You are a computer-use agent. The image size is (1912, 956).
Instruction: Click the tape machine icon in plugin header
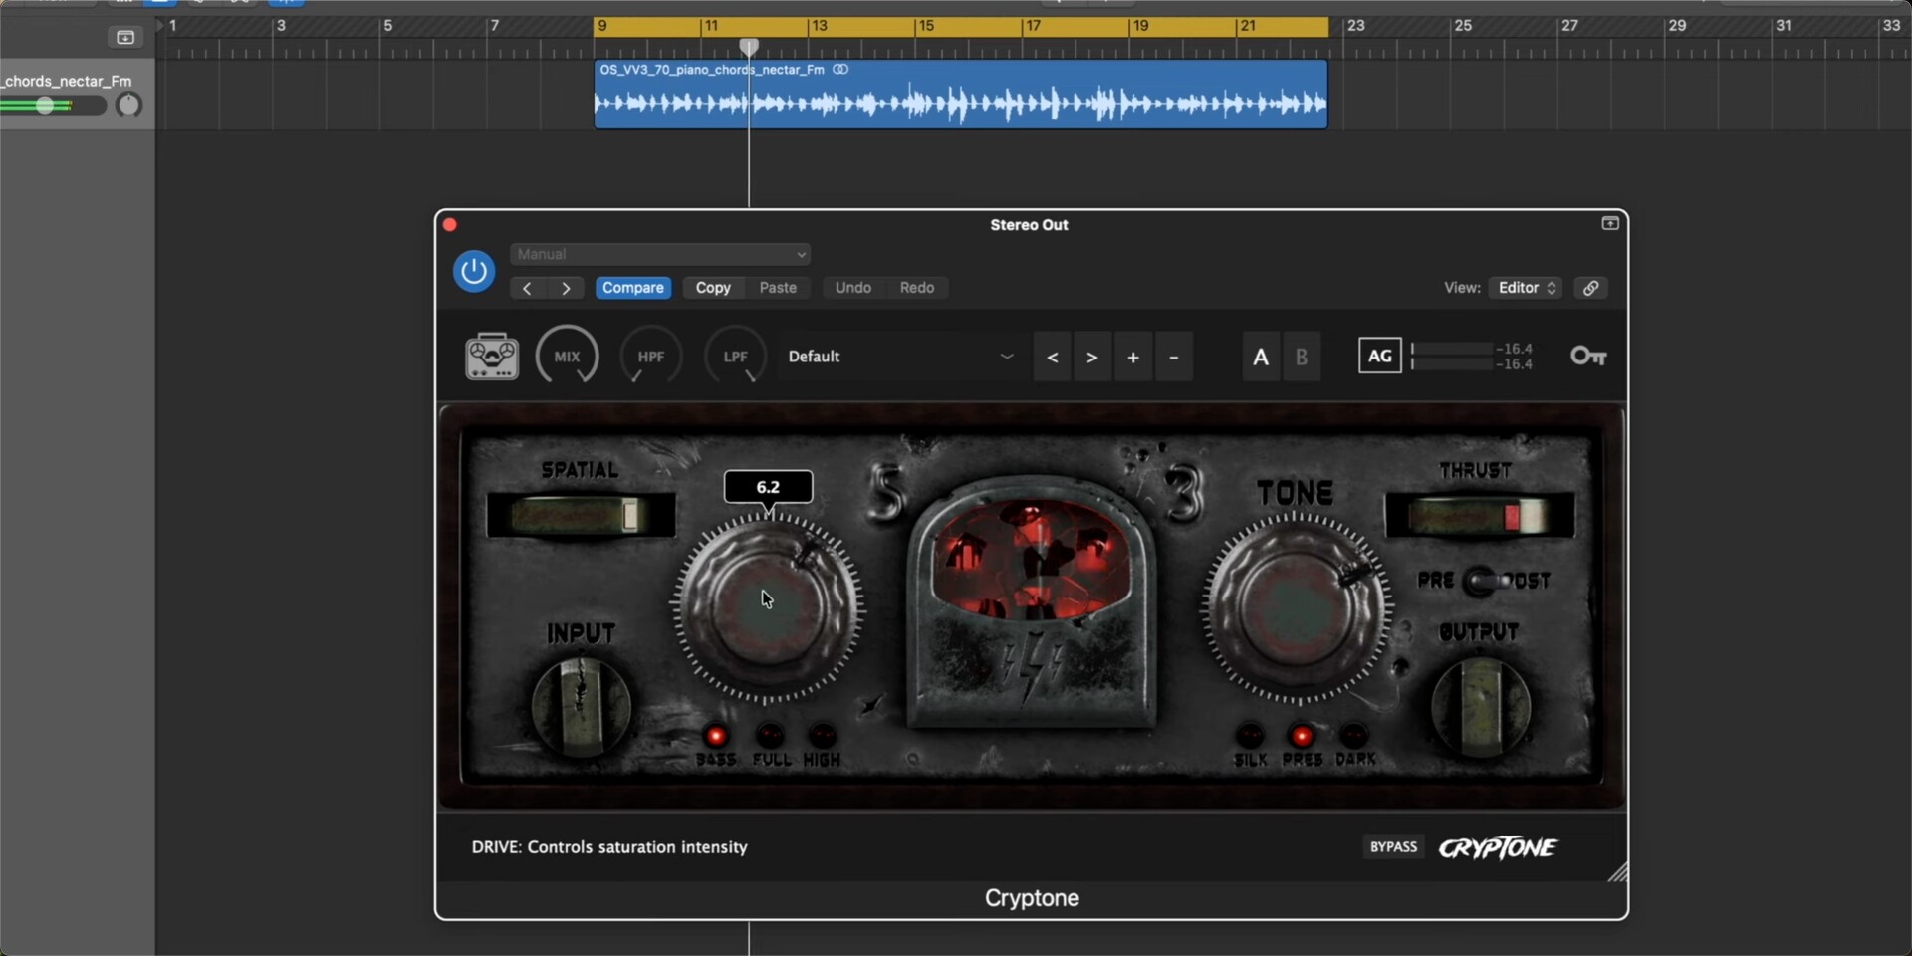pyautogui.click(x=492, y=357)
